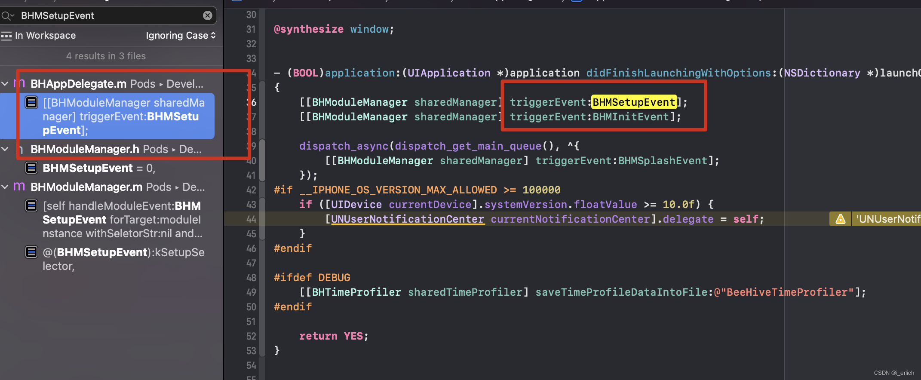Collapse the BHModuleManager.m results group
The image size is (921, 380).
point(5,187)
